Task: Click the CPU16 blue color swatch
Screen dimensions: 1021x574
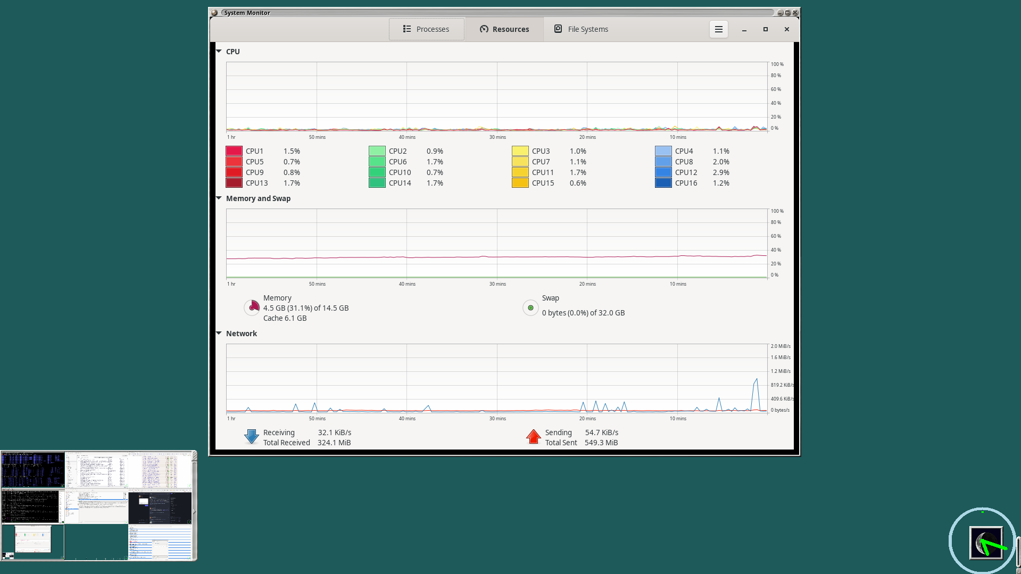Action: point(663,183)
